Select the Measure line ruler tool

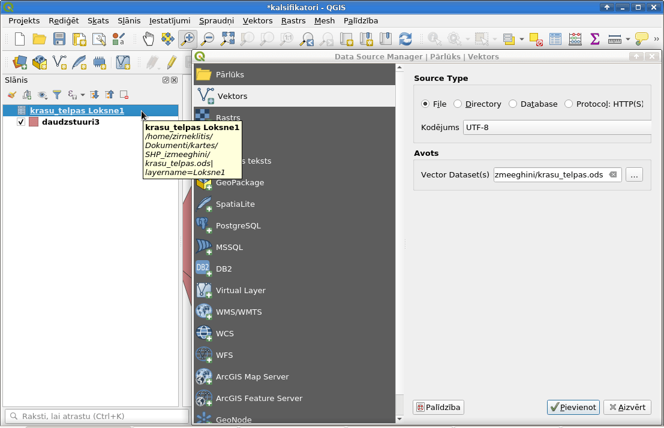(x=614, y=40)
